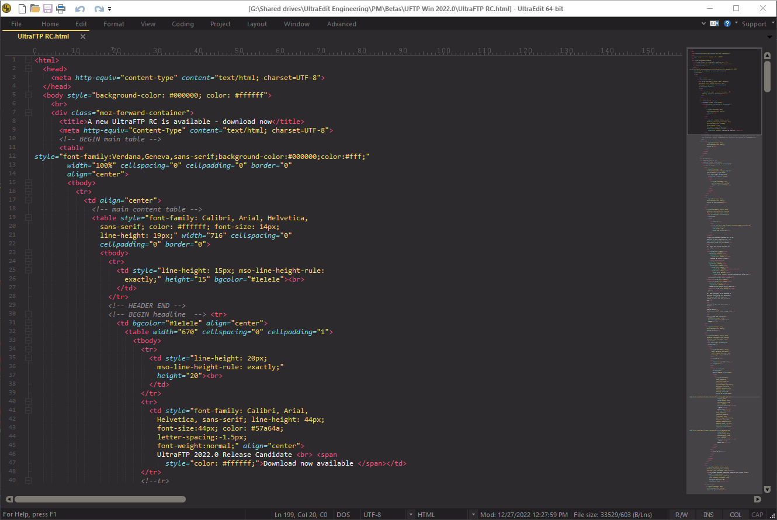The image size is (777, 520).
Task: Collapse the <tr> fold on line 40
Action: (x=28, y=402)
